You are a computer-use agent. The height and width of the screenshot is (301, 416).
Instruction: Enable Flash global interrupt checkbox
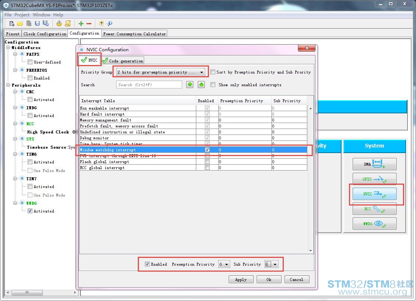point(207,162)
